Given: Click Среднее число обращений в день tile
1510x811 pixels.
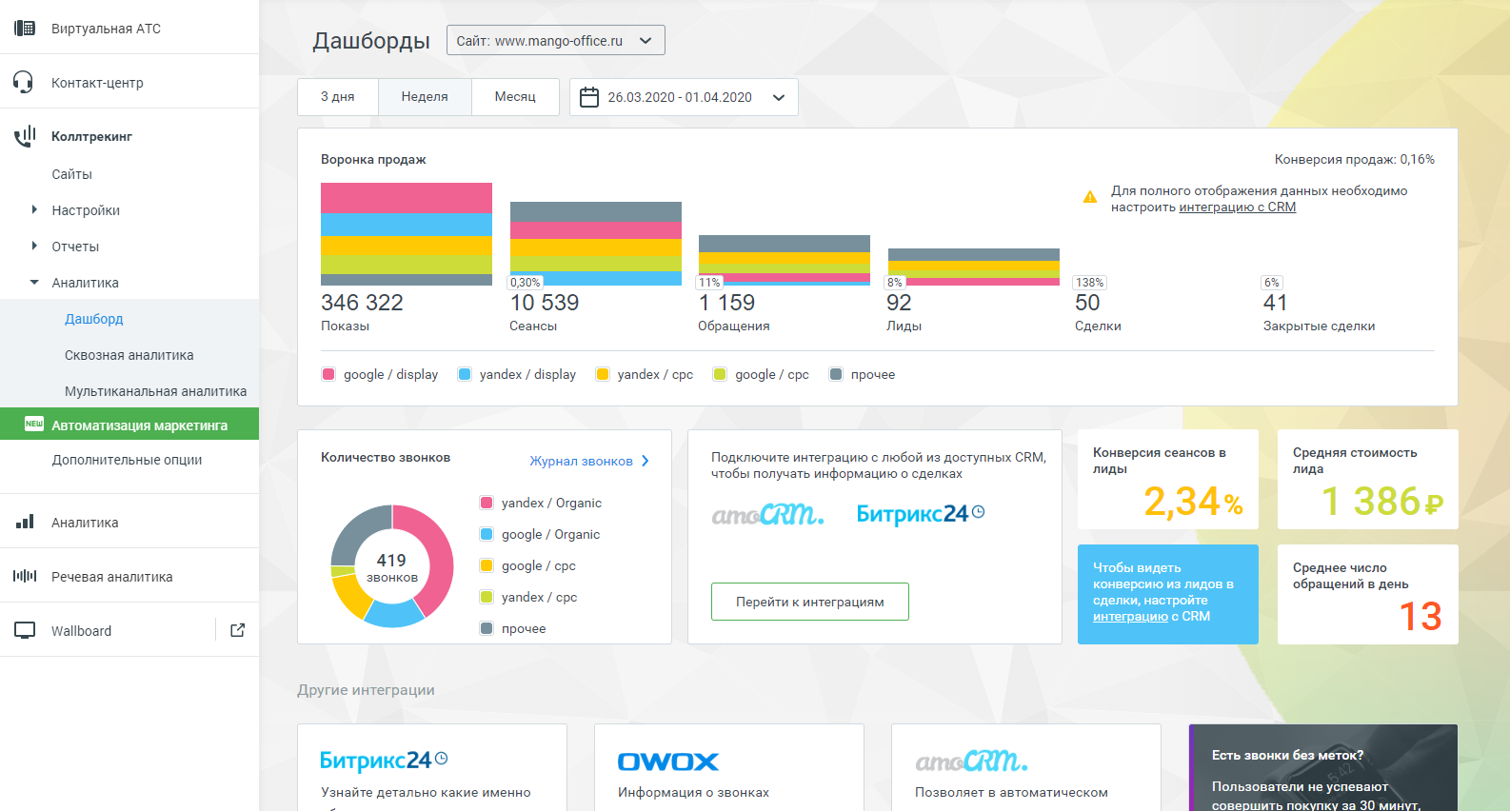Looking at the screenshot, I should coord(1368,594).
